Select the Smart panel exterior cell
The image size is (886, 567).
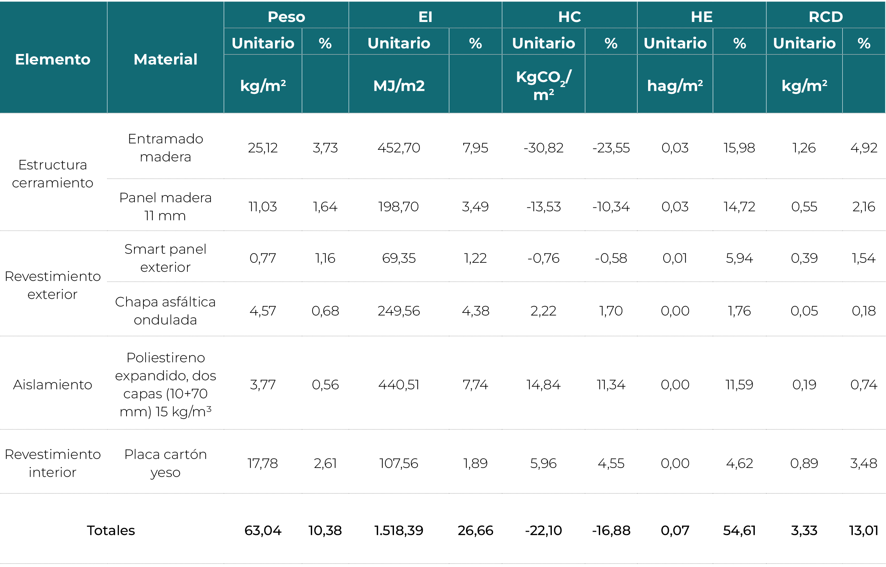165,258
